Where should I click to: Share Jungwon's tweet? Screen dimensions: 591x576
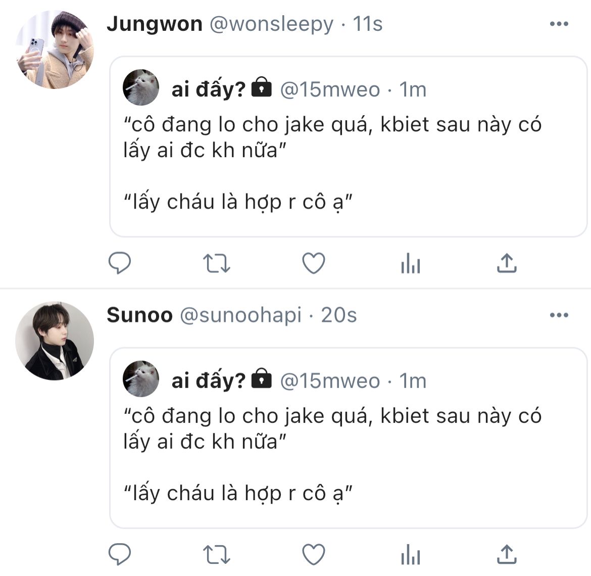click(507, 263)
